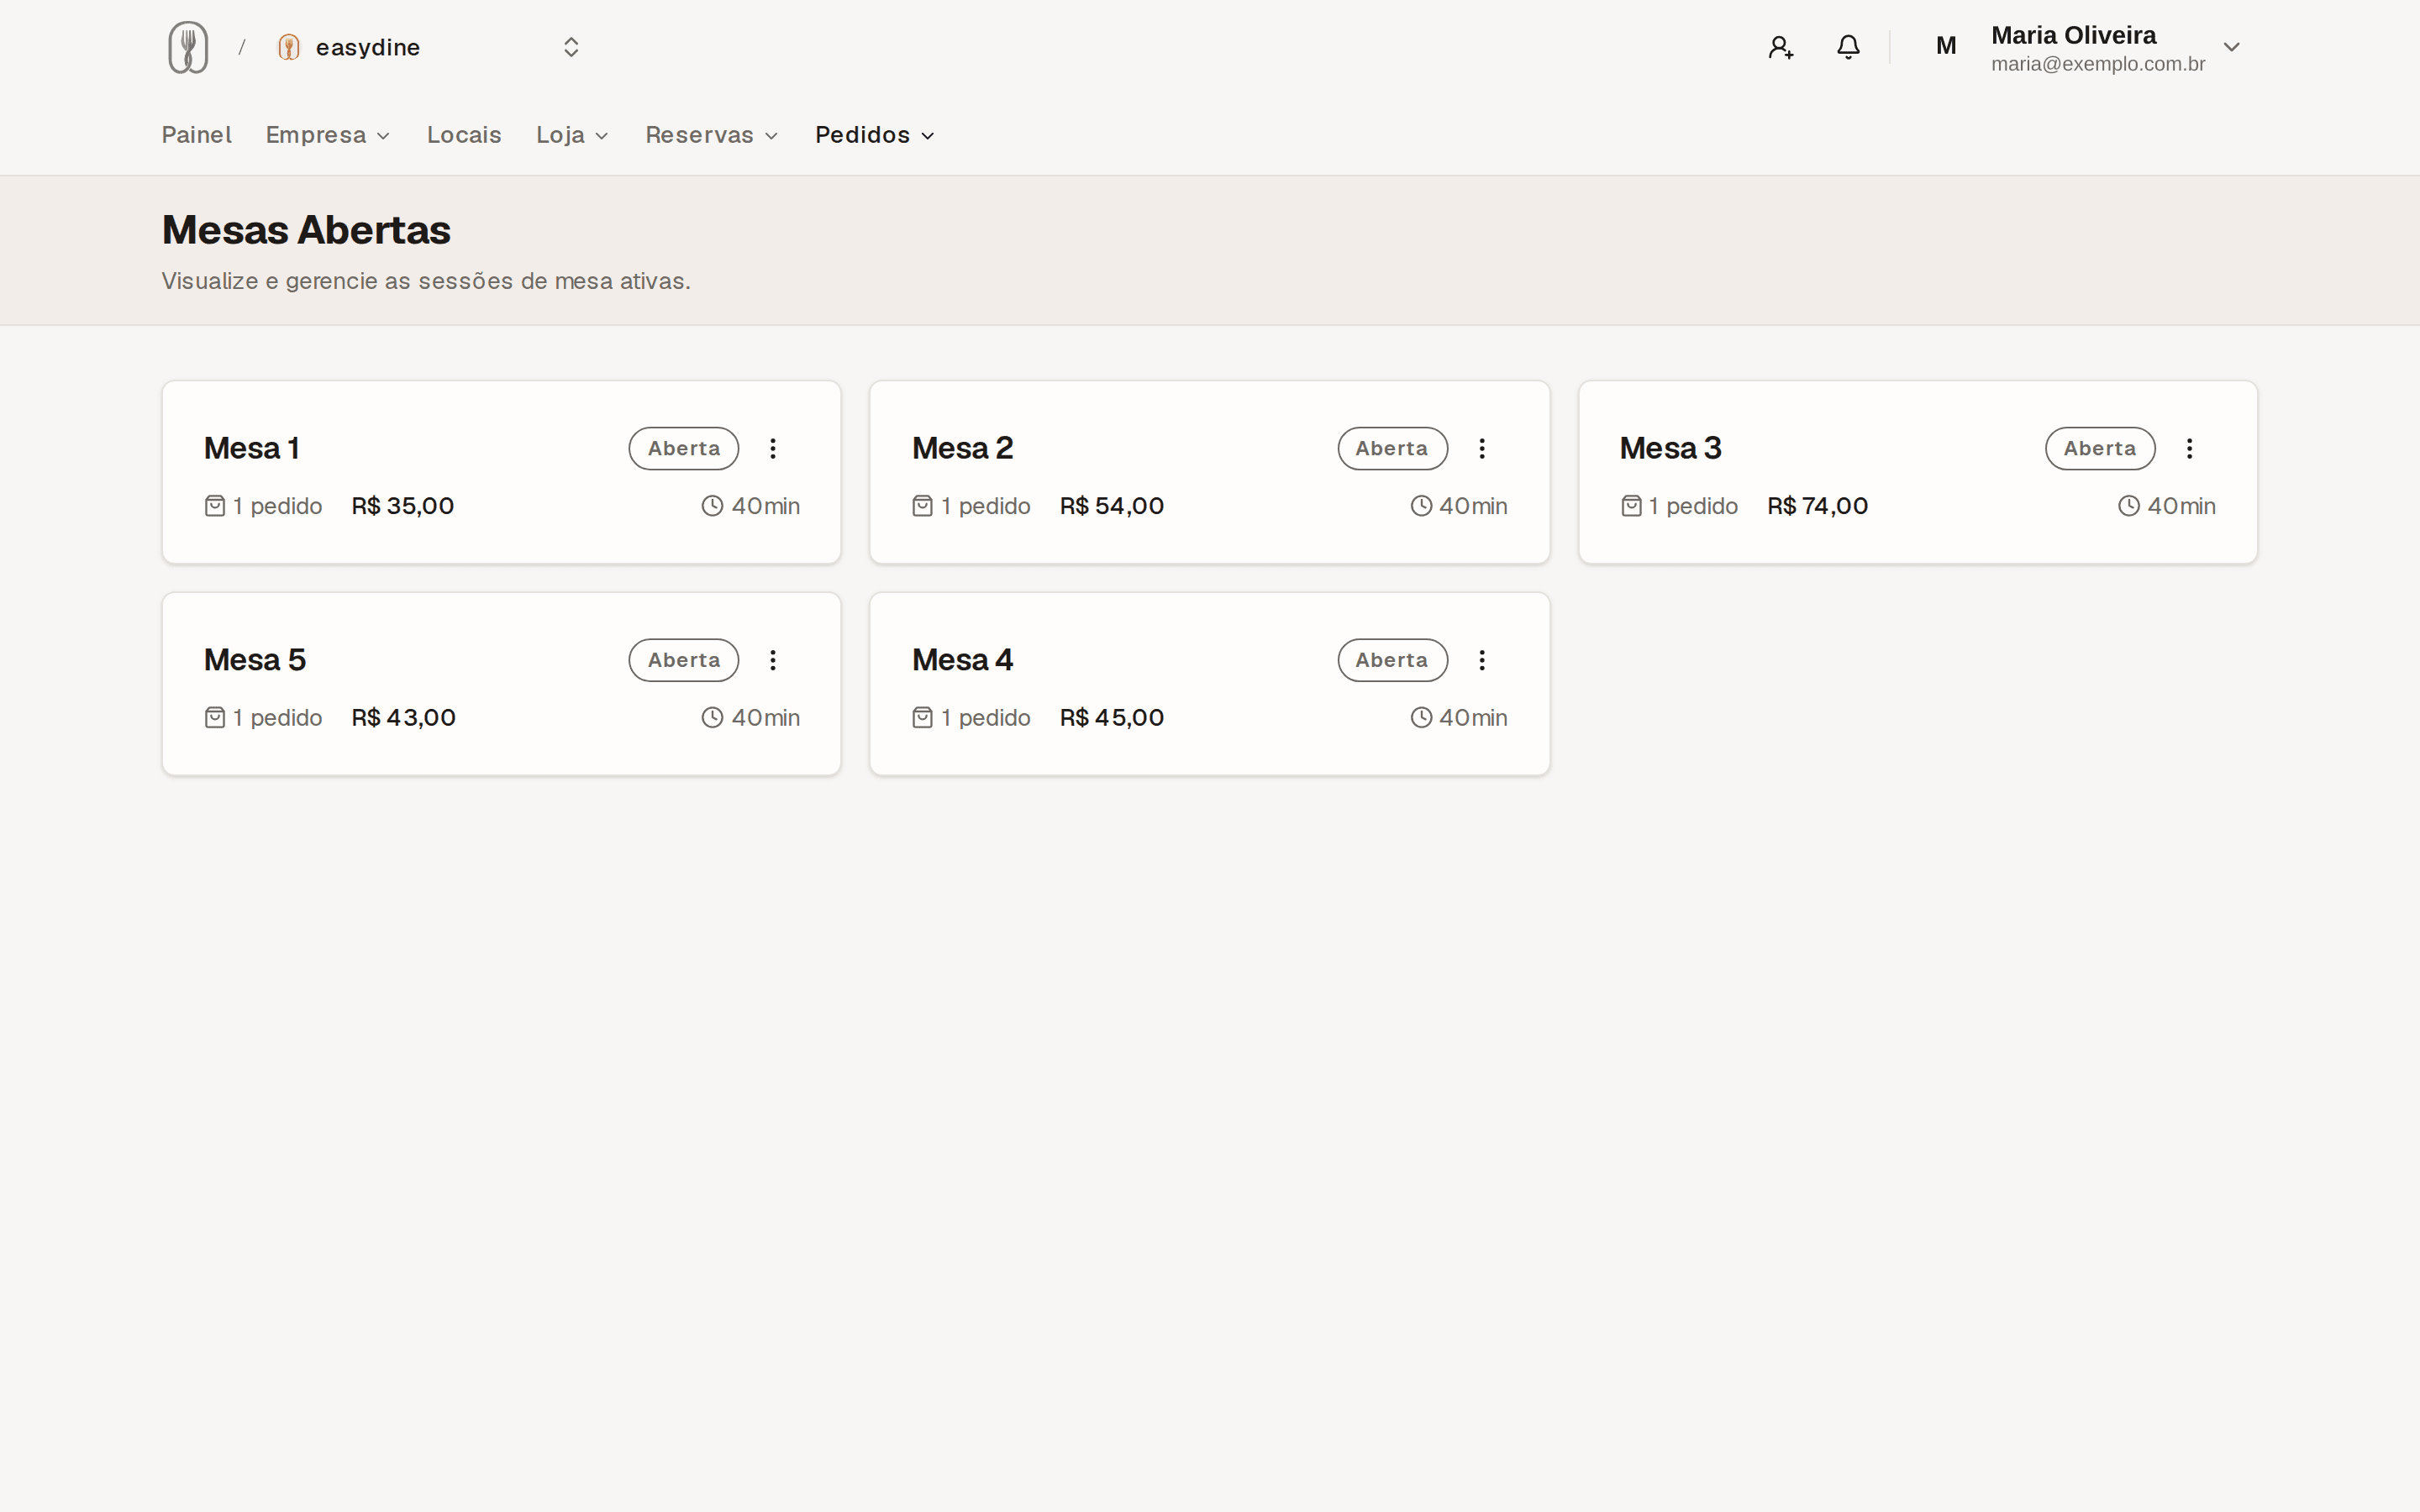Viewport: 2420px width, 1512px height.
Task: Open Mesa 1 three-dot options menu
Action: (x=773, y=448)
